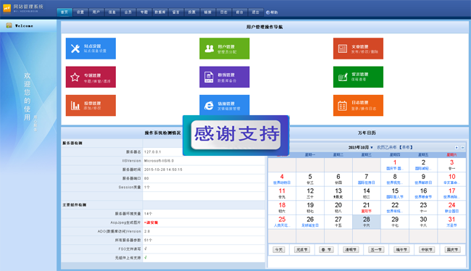Click the 五一节 button under the calendar
The height and width of the screenshot is (271, 471).
pos(376,250)
